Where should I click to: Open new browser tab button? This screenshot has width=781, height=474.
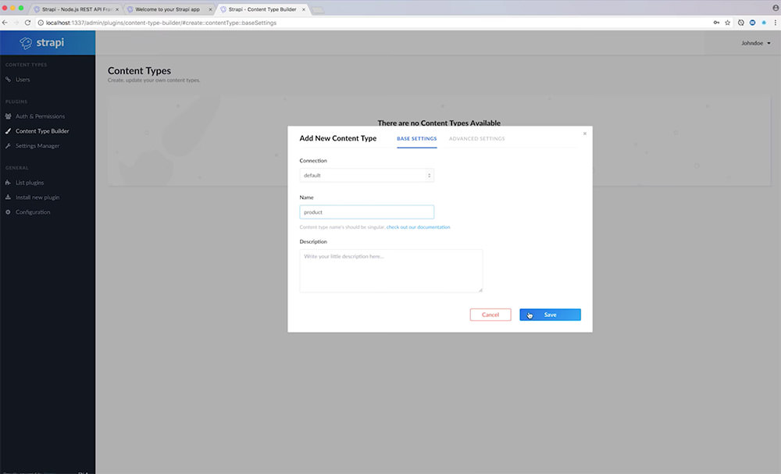(x=318, y=10)
